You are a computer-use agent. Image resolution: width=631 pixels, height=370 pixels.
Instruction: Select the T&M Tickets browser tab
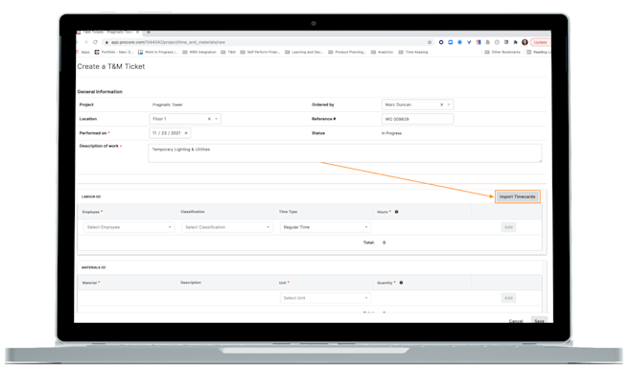[107, 33]
